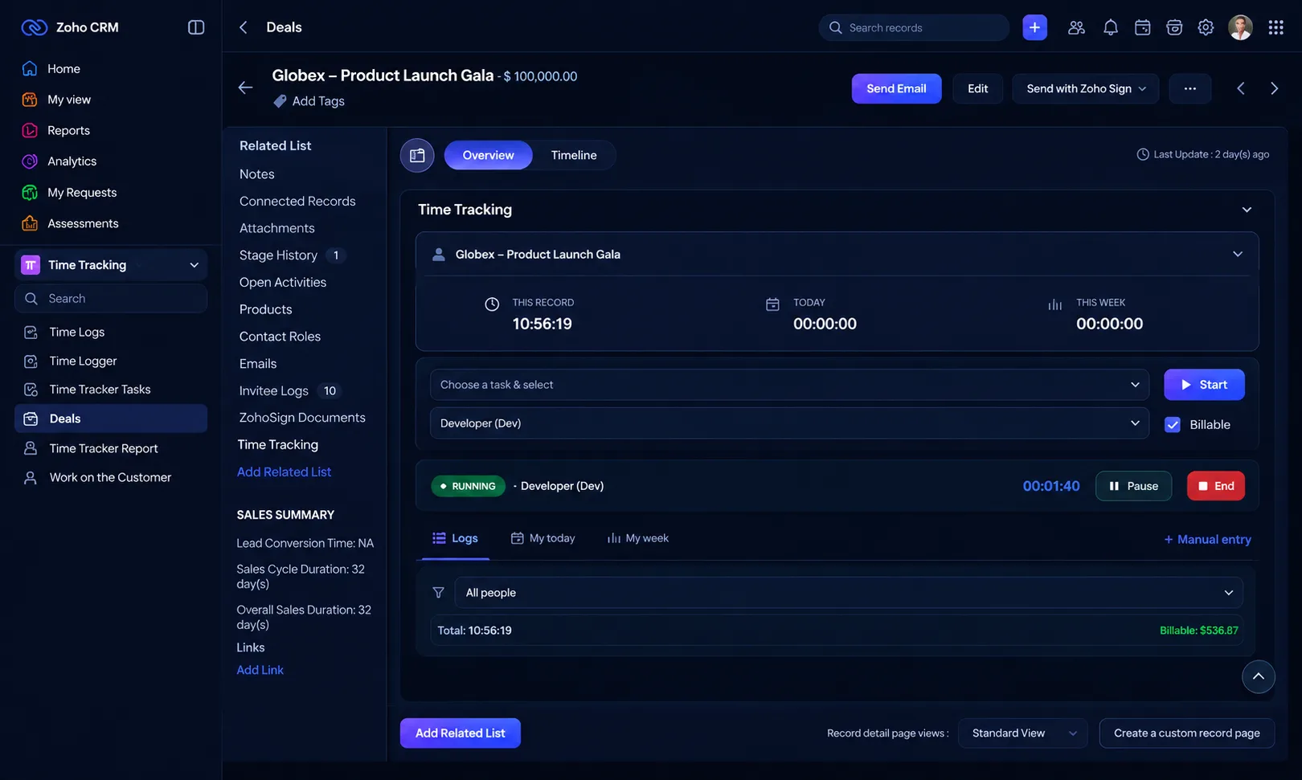The height and width of the screenshot is (780, 1302).
Task: Collapse the Time Tracking section chevron
Action: pos(1247,210)
